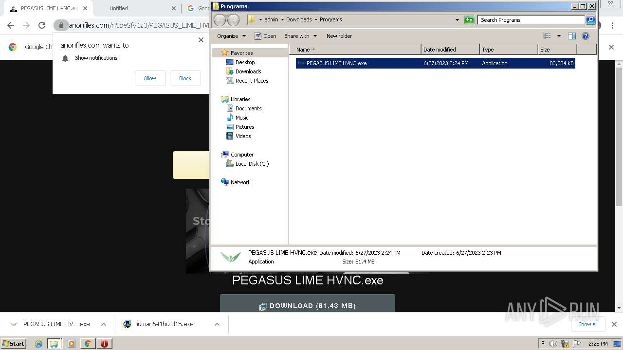
Task: Select Favorites in navigation pane
Action: click(241, 53)
